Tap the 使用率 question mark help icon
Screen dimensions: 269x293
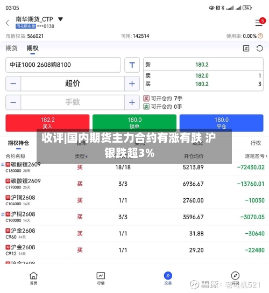(x=260, y=36)
